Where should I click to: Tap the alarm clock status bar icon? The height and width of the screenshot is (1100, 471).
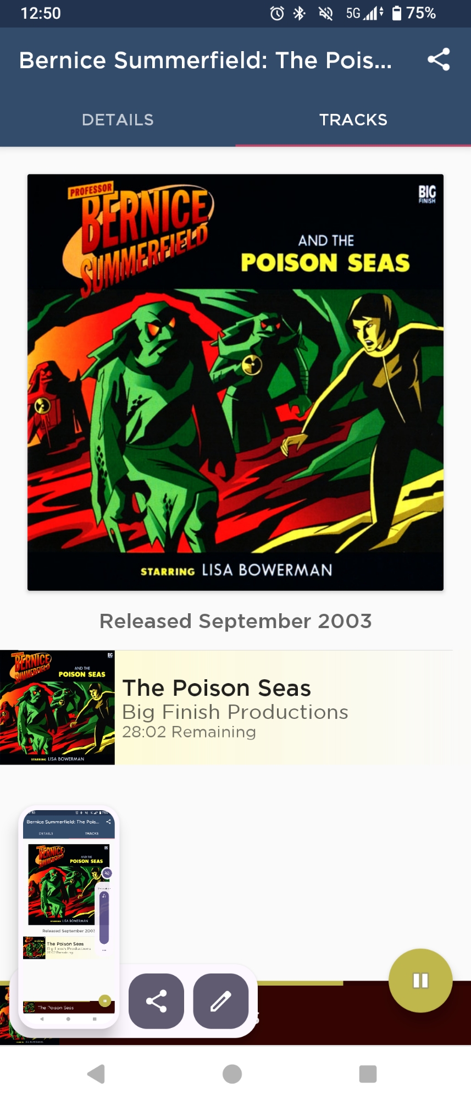[x=277, y=13]
